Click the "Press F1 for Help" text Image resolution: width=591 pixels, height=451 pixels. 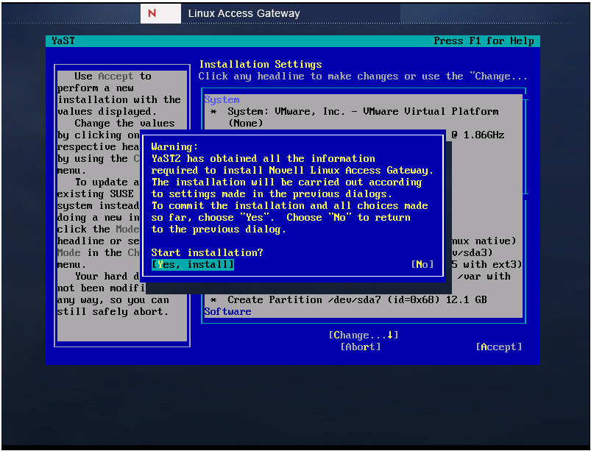tap(484, 40)
